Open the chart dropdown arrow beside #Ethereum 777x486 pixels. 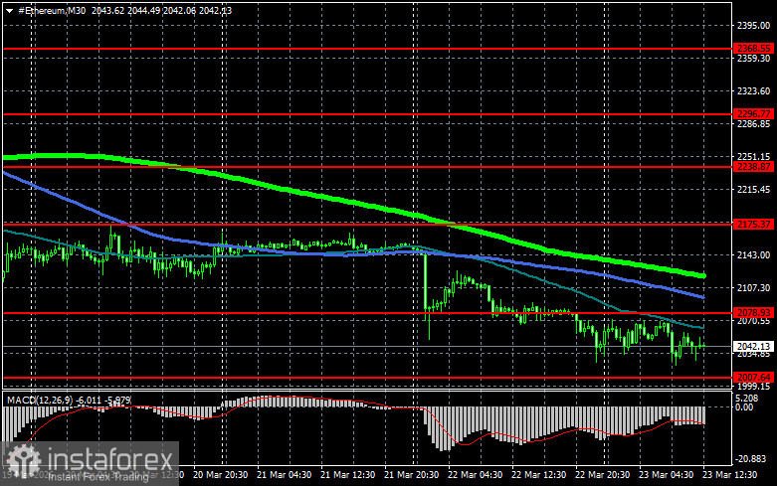[9, 11]
